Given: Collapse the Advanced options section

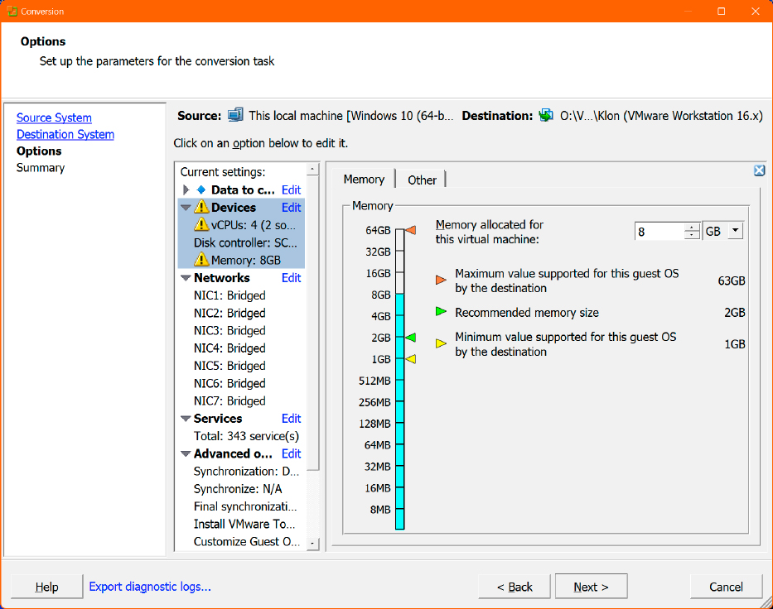Looking at the screenshot, I should (x=186, y=454).
